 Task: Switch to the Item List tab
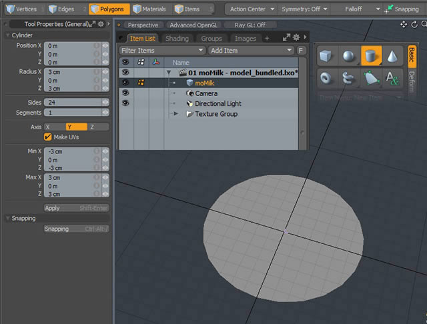142,39
